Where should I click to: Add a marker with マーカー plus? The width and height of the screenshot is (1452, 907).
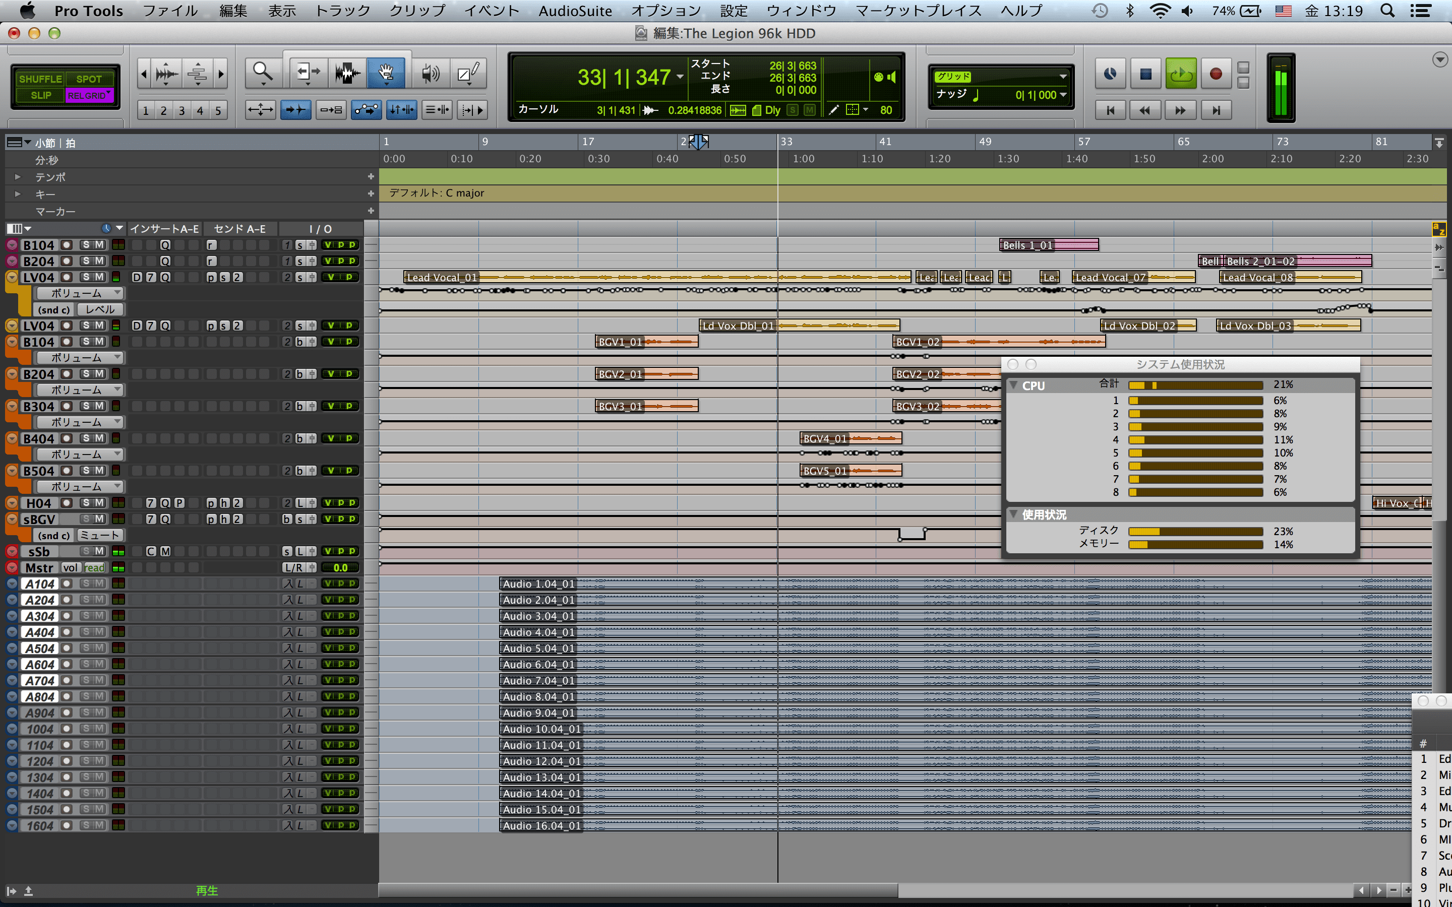point(371,211)
